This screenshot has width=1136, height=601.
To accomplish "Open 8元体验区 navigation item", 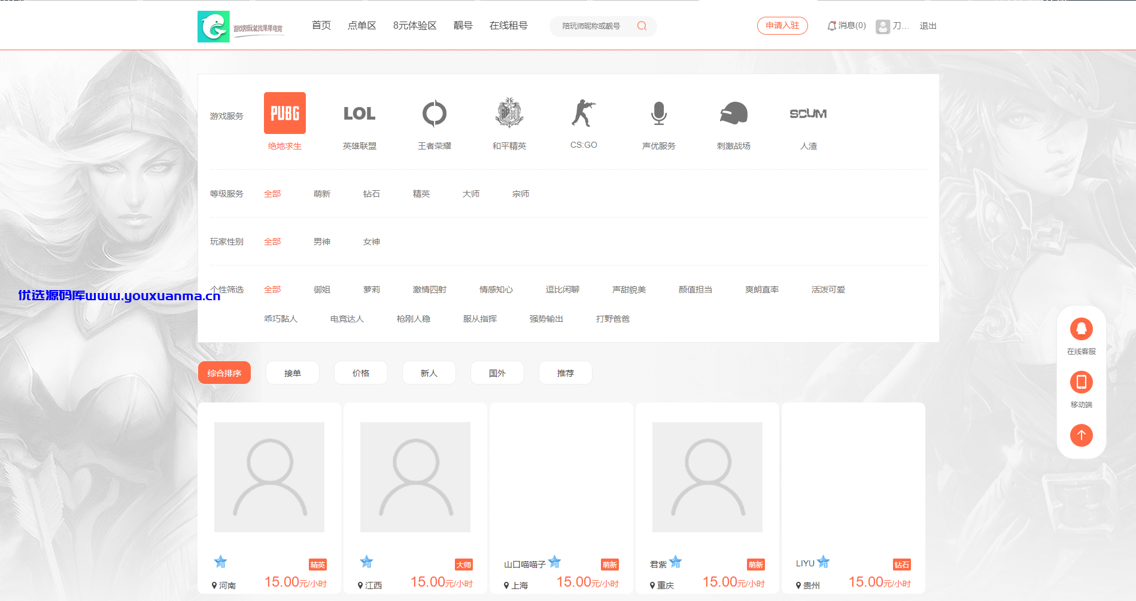I will tap(415, 25).
